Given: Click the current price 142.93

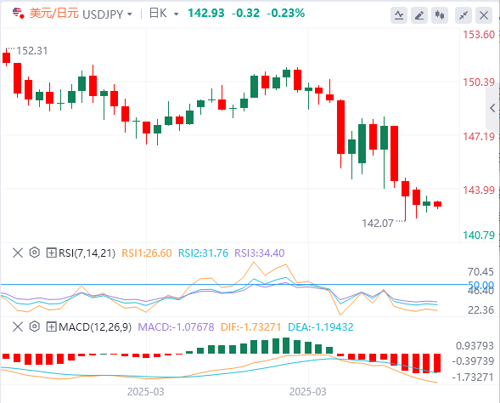Looking at the screenshot, I should tap(206, 13).
